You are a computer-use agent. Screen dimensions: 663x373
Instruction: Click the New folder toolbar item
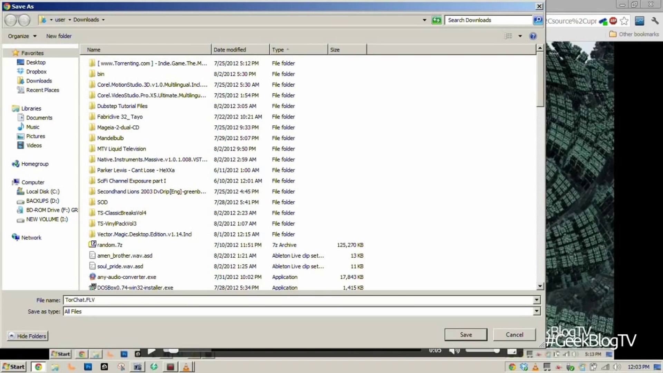pos(59,36)
